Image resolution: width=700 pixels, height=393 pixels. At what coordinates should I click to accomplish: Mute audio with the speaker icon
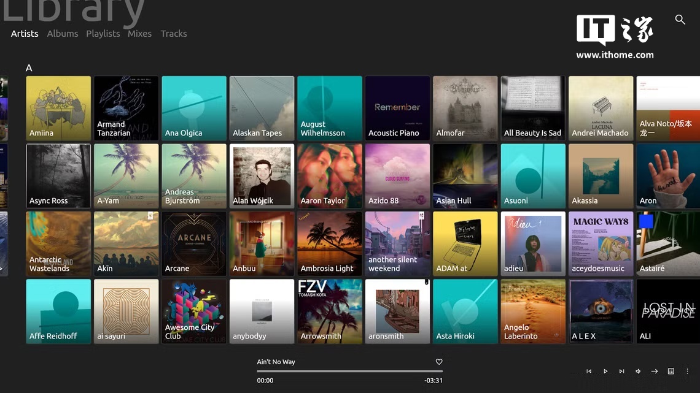(x=638, y=371)
